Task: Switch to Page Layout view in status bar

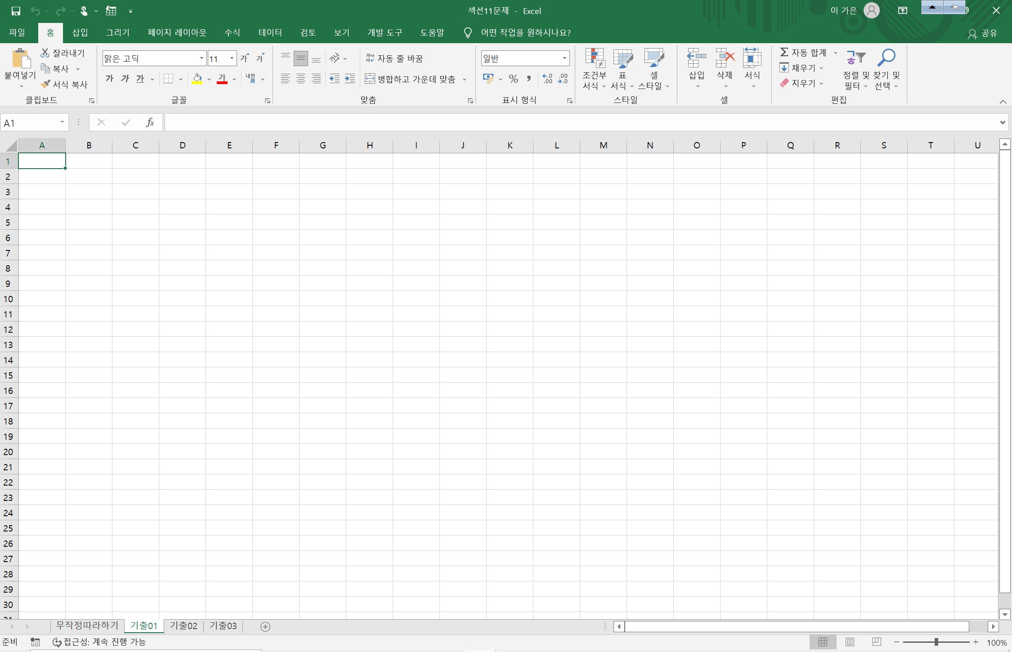Action: point(850,642)
